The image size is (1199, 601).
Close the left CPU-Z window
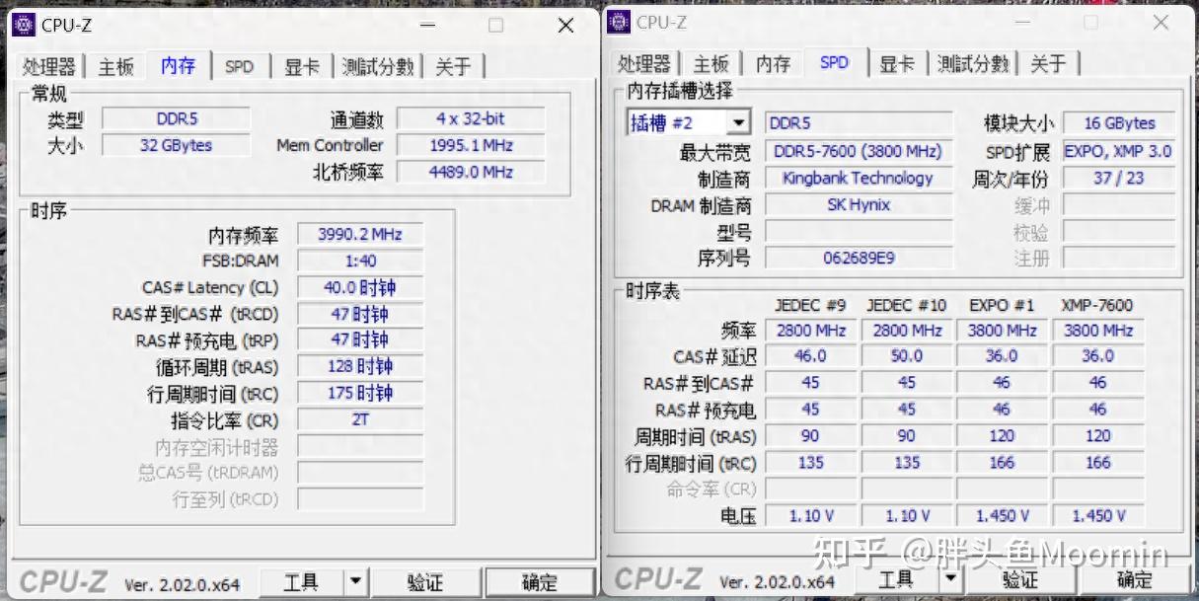565,26
